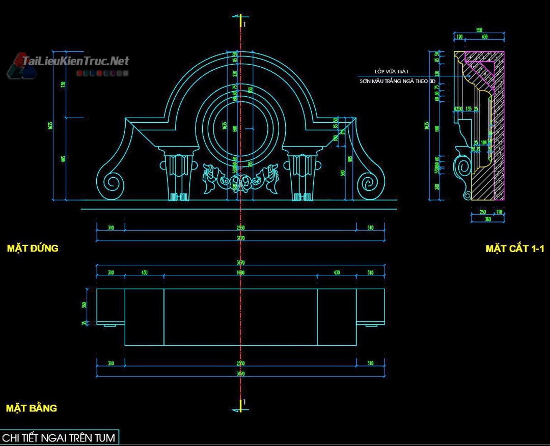
Task: Click the MẶT ĐỨNG view label
Action: pyautogui.click(x=33, y=248)
